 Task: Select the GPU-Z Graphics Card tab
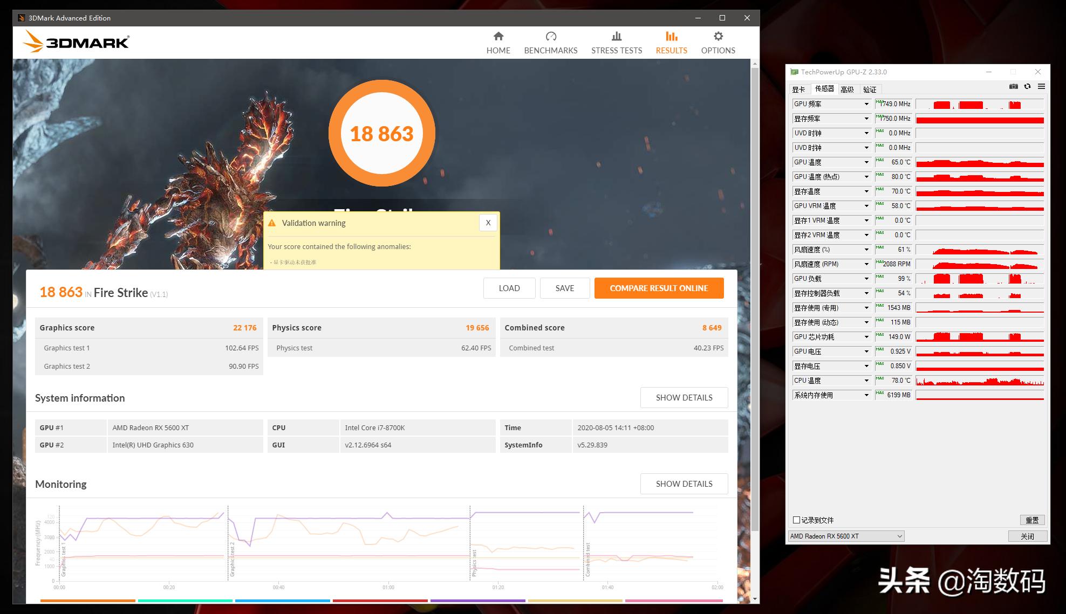click(799, 89)
